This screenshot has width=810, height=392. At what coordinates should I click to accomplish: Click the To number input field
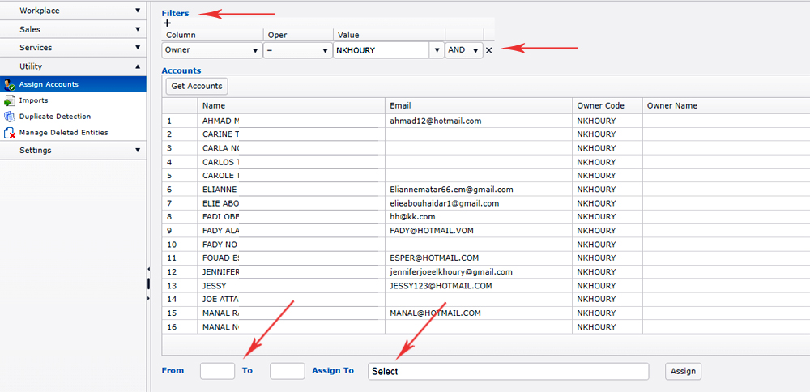click(287, 371)
